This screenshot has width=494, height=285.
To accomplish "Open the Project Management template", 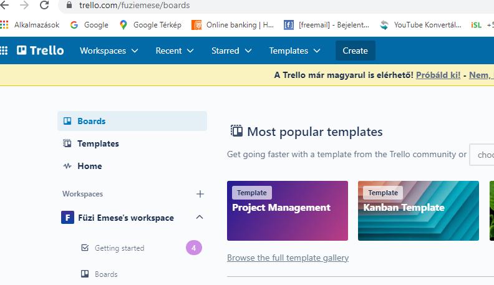I will 288,211.
